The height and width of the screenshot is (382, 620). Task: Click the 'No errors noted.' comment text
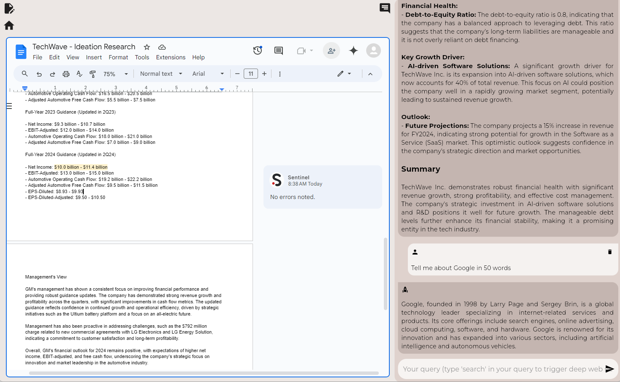293,197
